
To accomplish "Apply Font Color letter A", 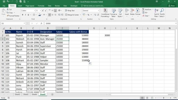I will pos(44,15).
